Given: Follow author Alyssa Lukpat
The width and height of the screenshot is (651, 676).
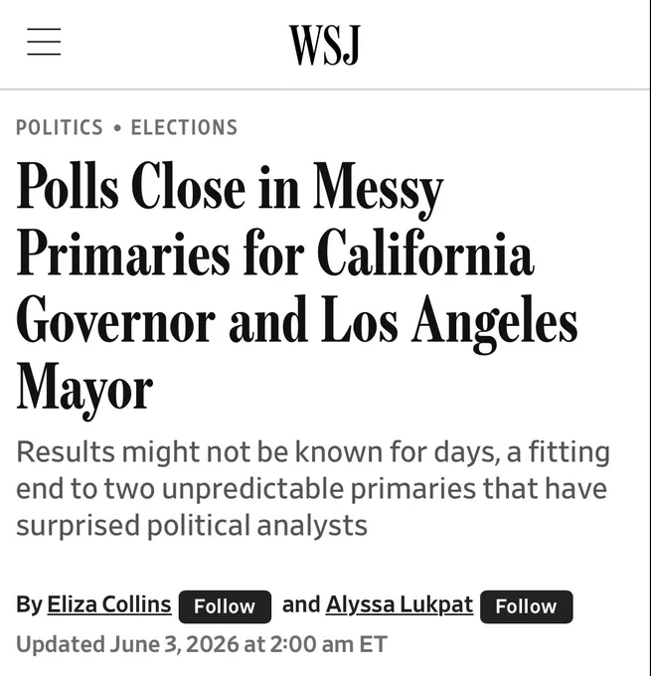Looking at the screenshot, I should tap(526, 606).
